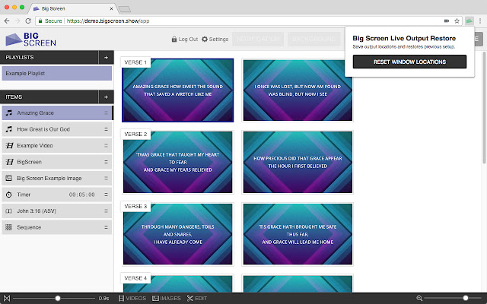Click the PLAYLISTS panel header
487x304 pixels.
(49, 58)
